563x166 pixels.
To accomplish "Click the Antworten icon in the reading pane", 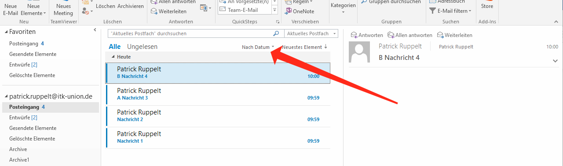I will tap(354, 35).
